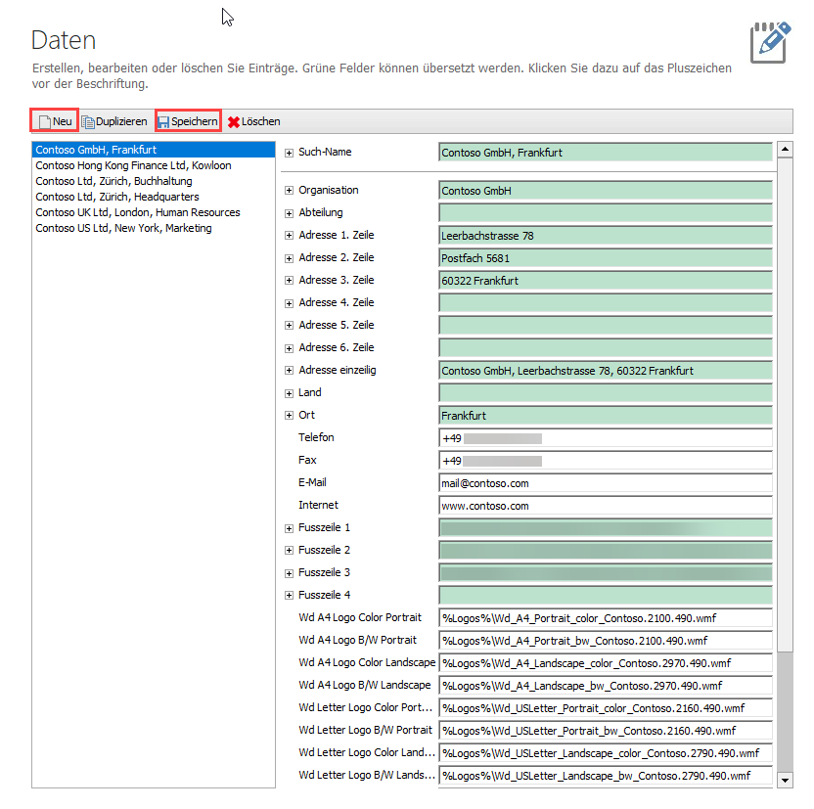Select Contoso Hong Kong Finance Ltd, Kowloon
Screen dimensions: 814x809
154,165
